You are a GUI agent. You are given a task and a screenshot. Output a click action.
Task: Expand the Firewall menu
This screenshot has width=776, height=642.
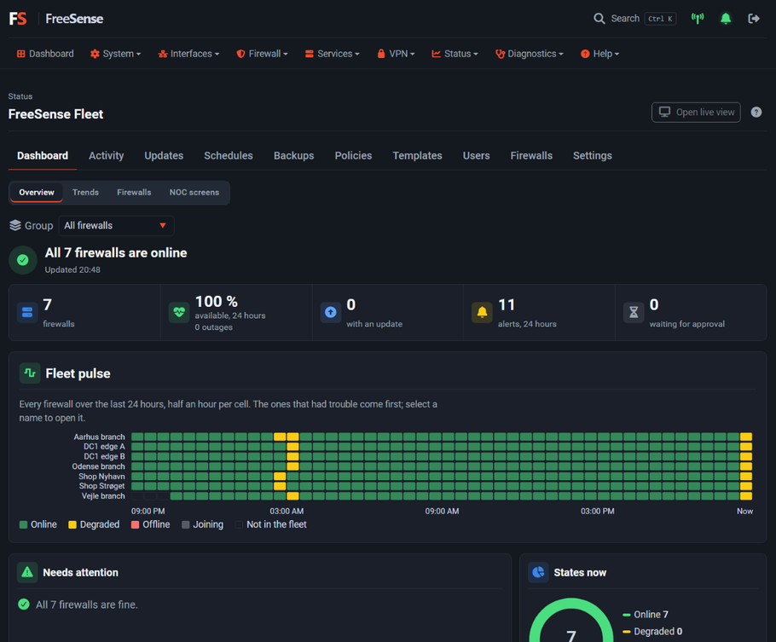[262, 54]
